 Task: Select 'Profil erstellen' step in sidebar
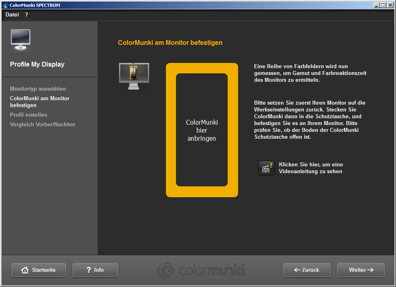tap(28, 115)
